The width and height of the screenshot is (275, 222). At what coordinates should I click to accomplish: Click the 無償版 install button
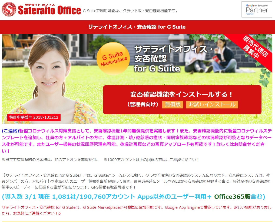(x=173, y=104)
